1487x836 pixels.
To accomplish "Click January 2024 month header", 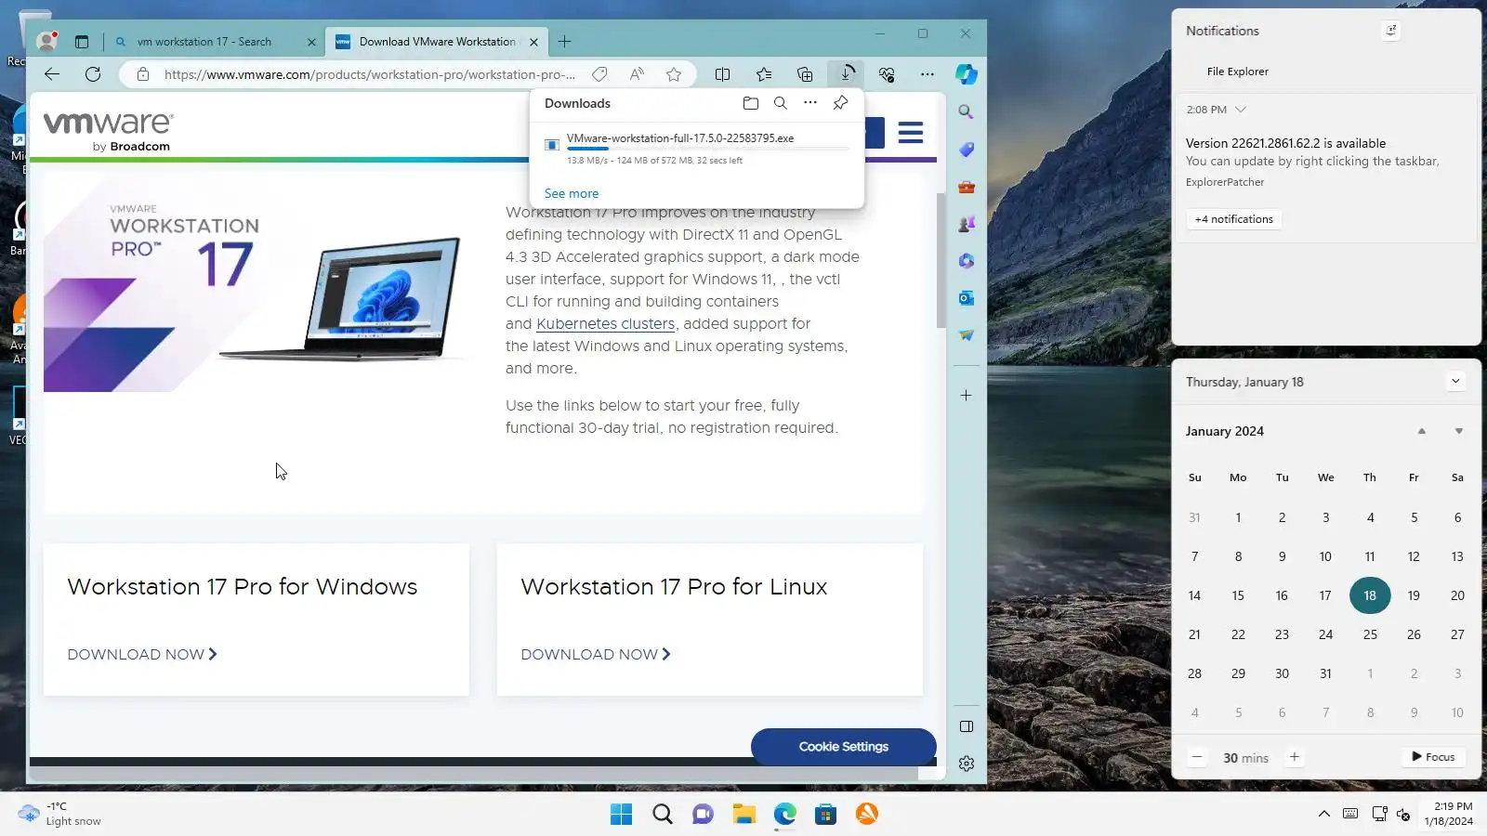I will click(1225, 431).
